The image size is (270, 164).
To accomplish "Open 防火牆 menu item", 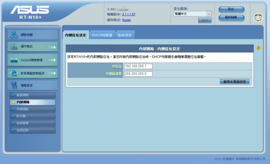I will 33,116.
